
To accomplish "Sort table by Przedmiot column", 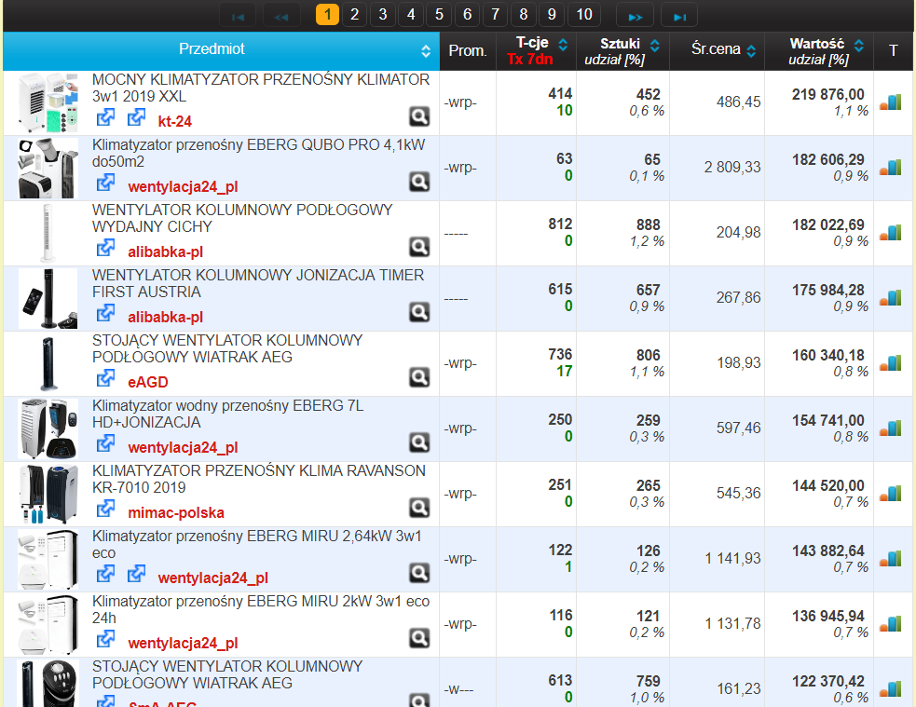I will tap(426, 51).
